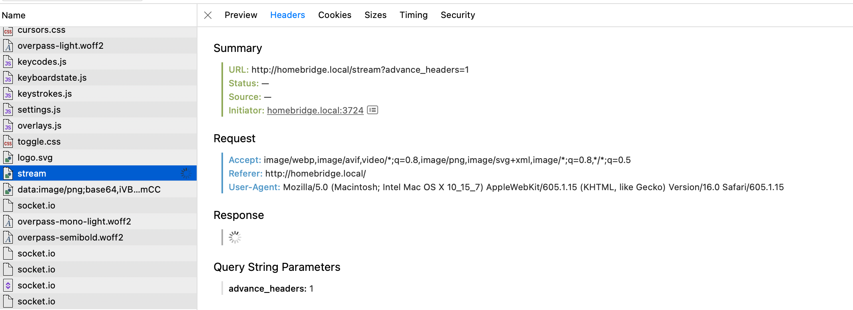Click the font icon beside overpass-light.woff2
The height and width of the screenshot is (310, 853).
click(8, 46)
